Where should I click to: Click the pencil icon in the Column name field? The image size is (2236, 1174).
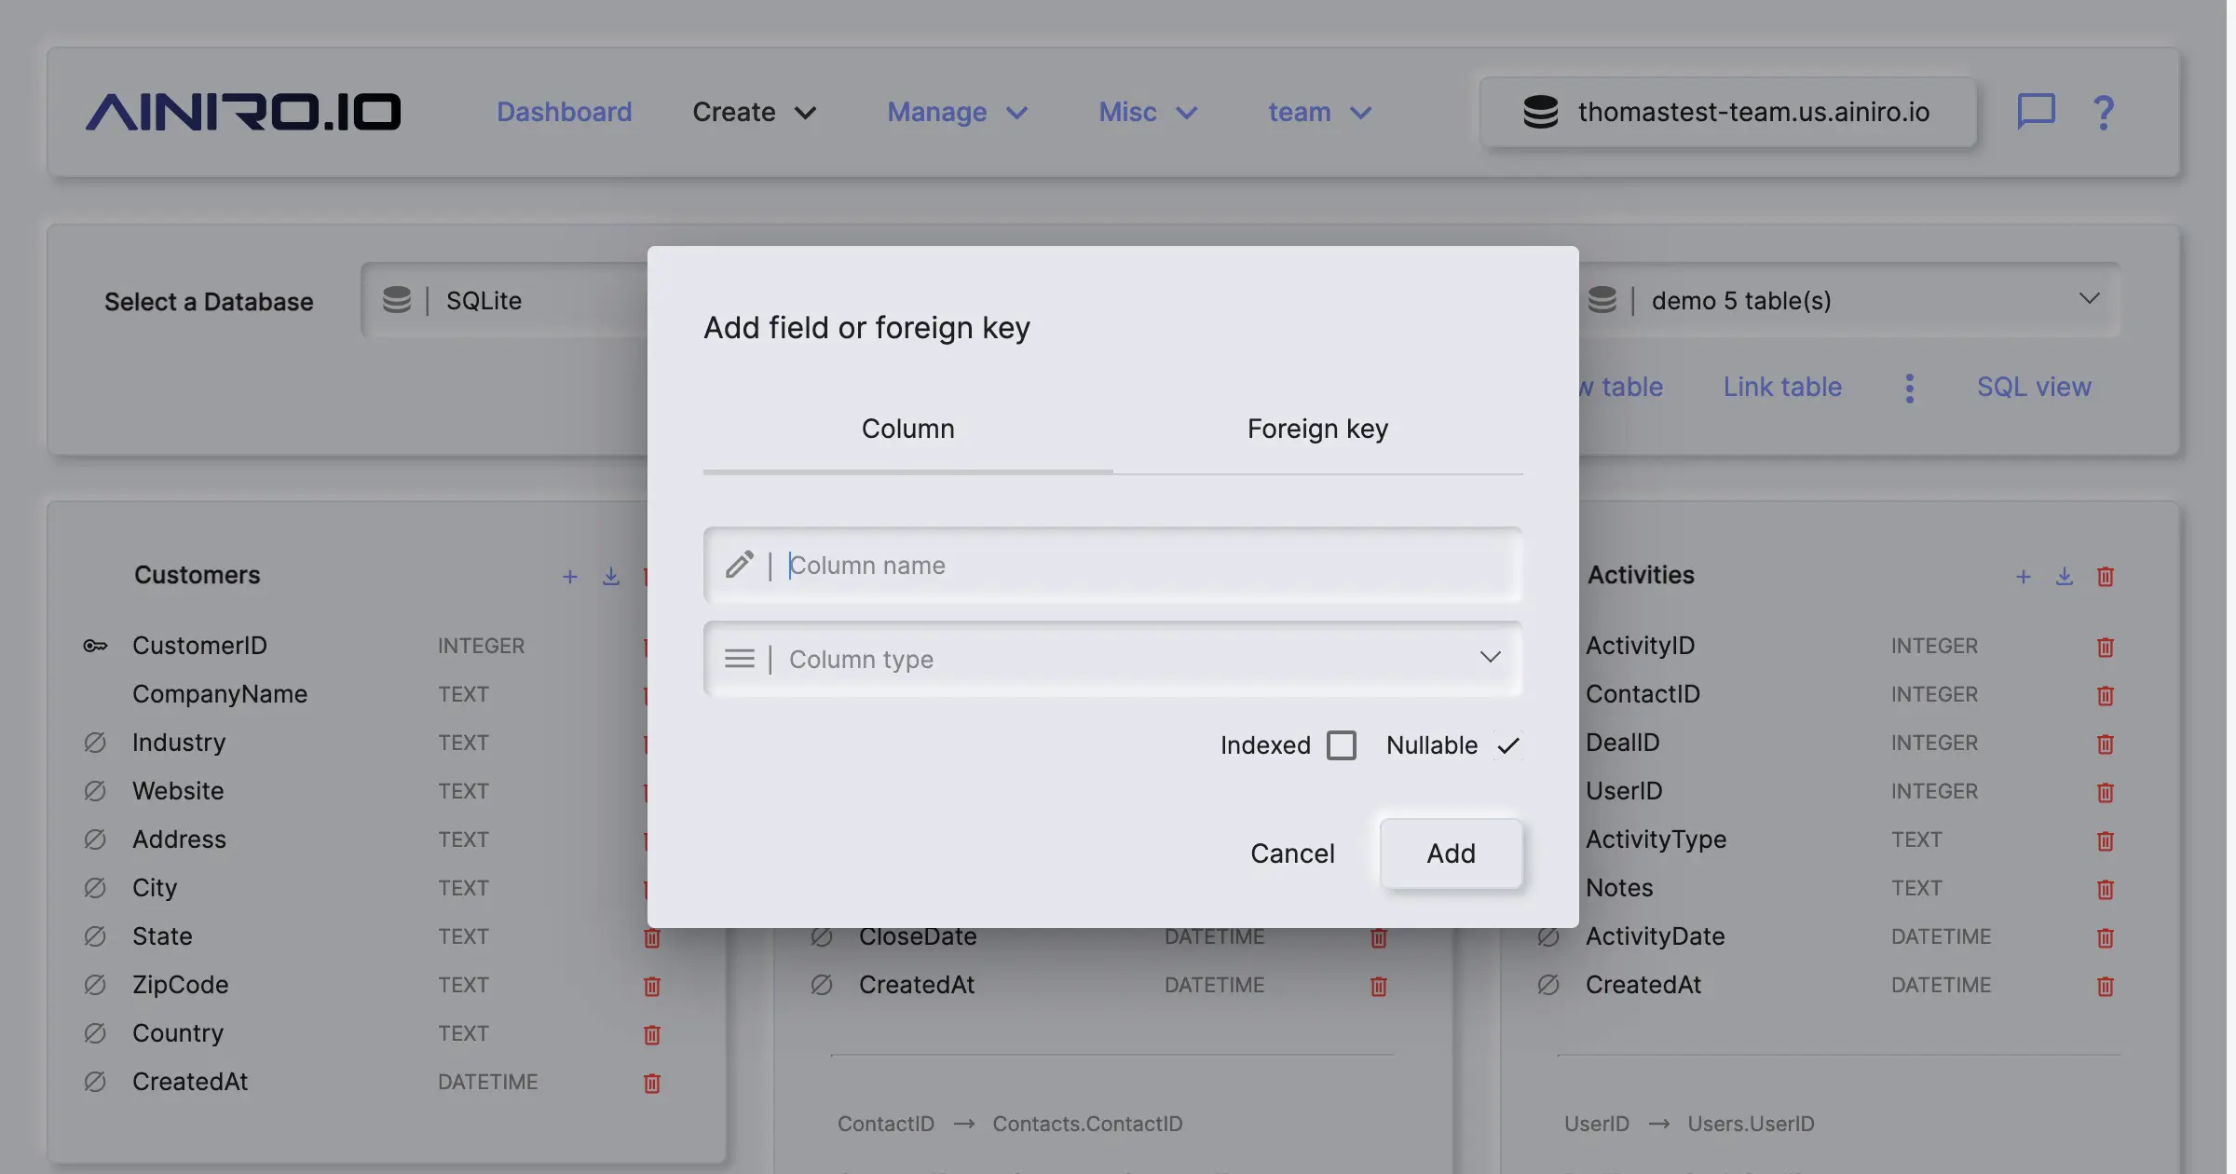(x=740, y=565)
